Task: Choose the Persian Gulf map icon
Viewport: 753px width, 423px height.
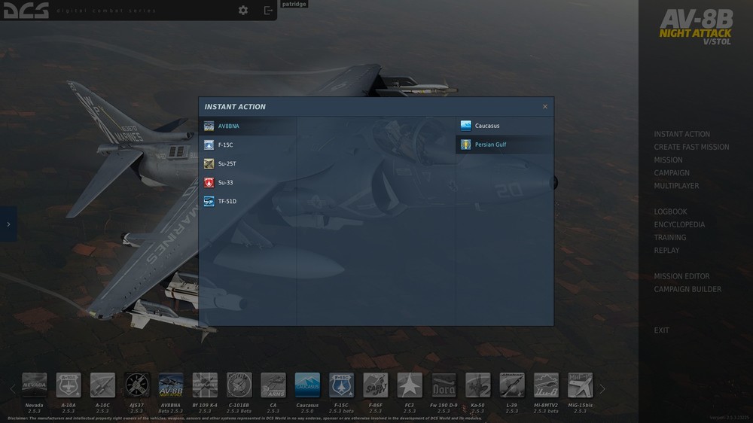Action: pos(466,145)
